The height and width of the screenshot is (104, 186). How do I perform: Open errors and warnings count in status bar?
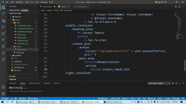pos(22,99)
